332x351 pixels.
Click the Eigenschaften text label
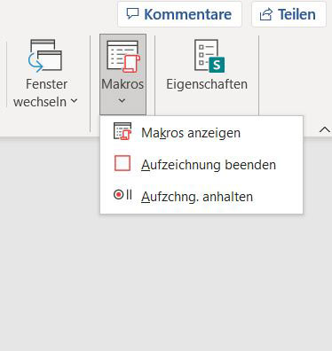tap(207, 84)
